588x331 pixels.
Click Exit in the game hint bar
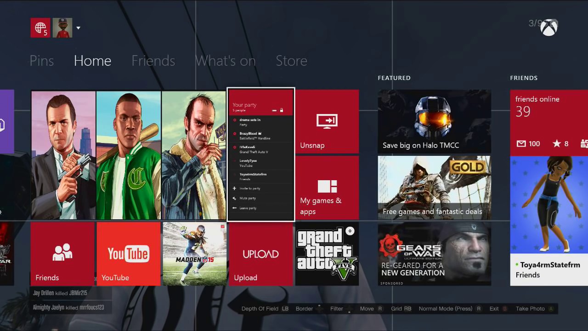point(498,309)
